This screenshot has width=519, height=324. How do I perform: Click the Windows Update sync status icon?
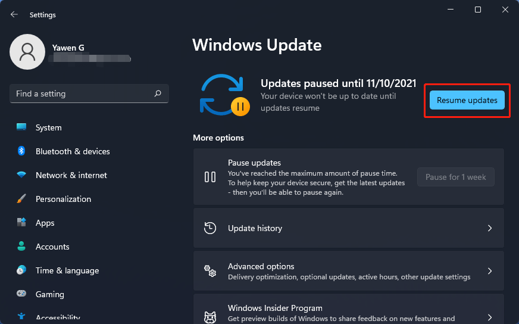pos(225,95)
